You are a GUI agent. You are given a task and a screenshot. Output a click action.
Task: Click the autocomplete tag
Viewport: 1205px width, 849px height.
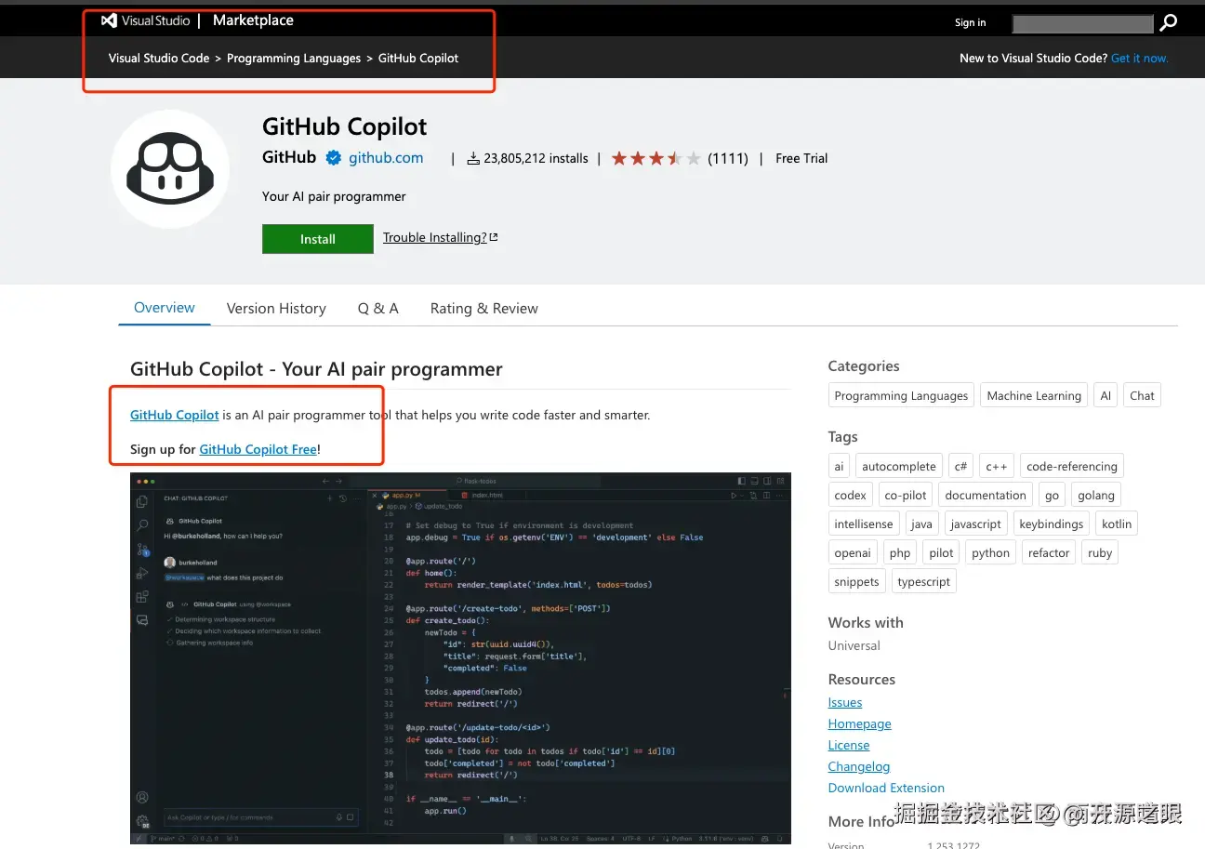tap(899, 466)
